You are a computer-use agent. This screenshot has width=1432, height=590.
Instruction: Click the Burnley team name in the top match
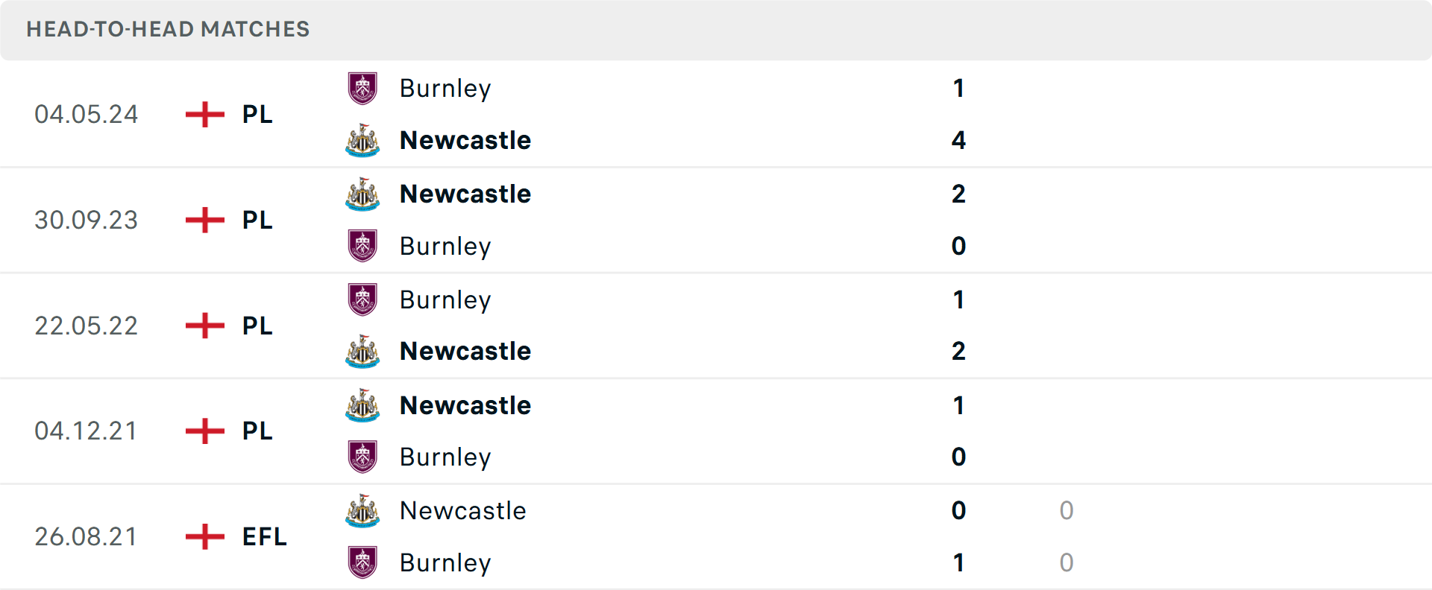tap(445, 88)
